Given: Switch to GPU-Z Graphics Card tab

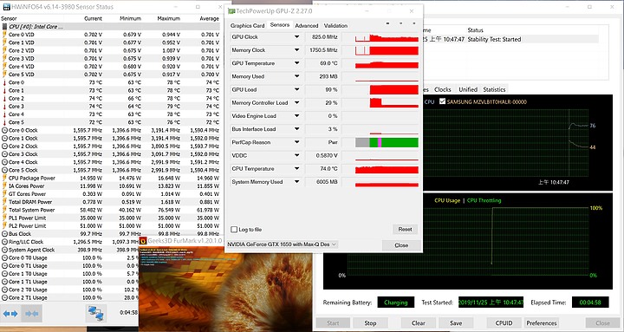Looking at the screenshot, I should (x=247, y=25).
